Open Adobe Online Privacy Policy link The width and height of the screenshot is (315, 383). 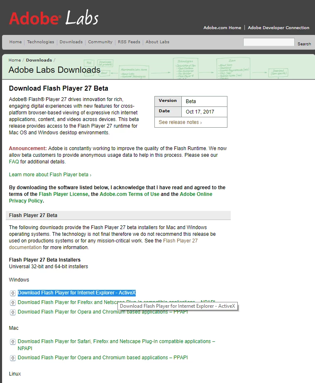click(111, 198)
